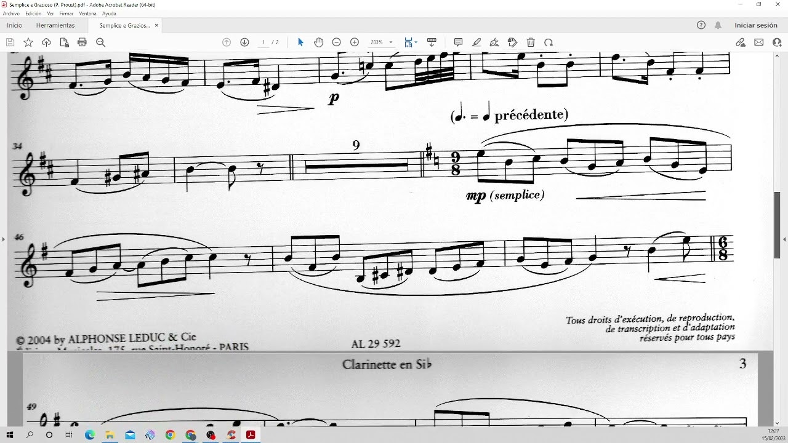Print the PDF document
The width and height of the screenshot is (788, 443).
[82, 42]
